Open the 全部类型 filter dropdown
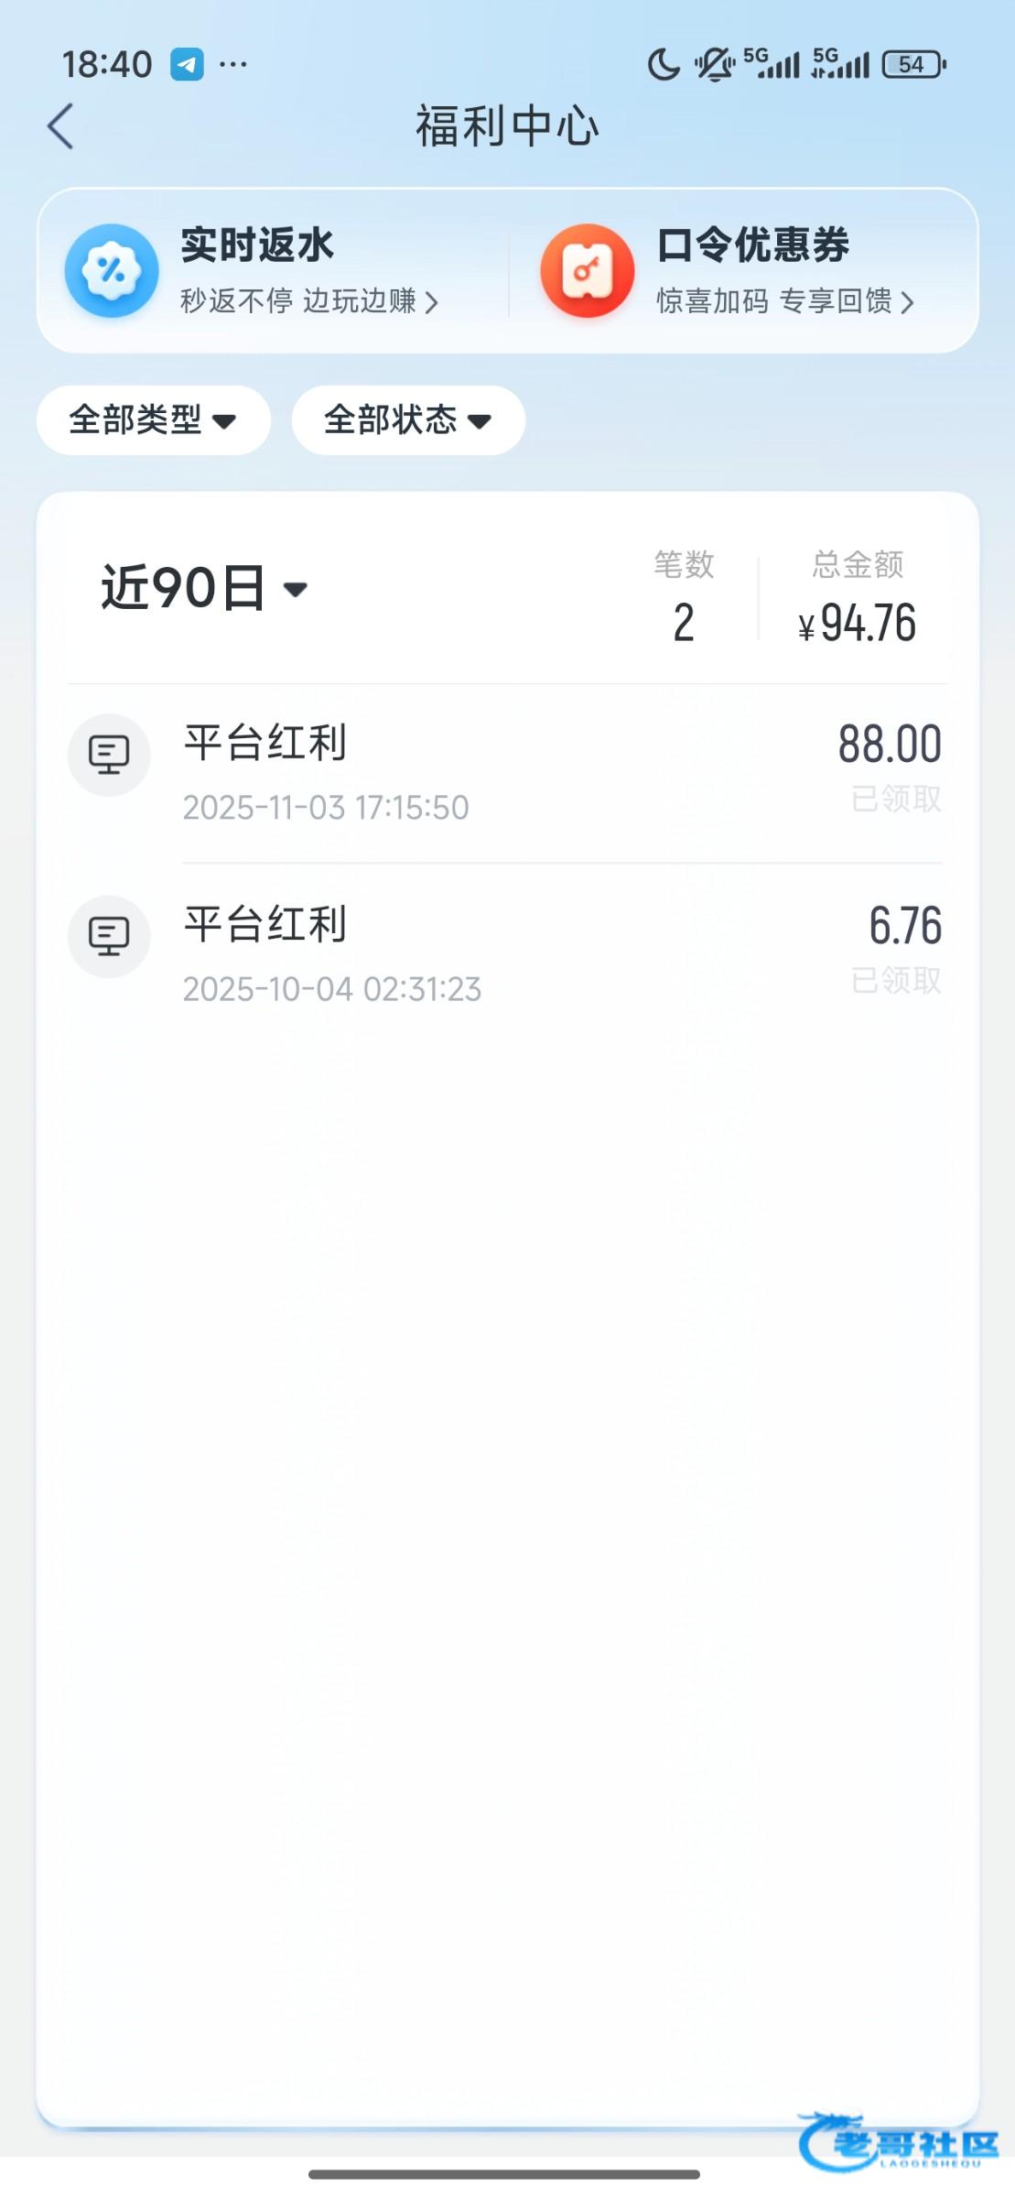Viewport: 1015px width, 2198px height. click(x=153, y=420)
